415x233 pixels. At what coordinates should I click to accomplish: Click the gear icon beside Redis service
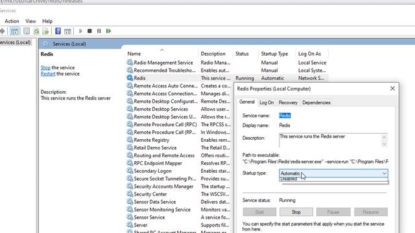[130, 78]
